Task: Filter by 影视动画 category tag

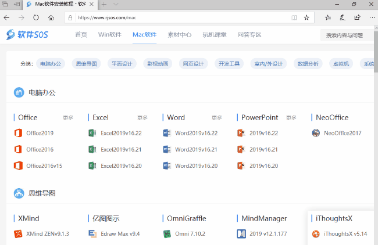Action: 158,64
